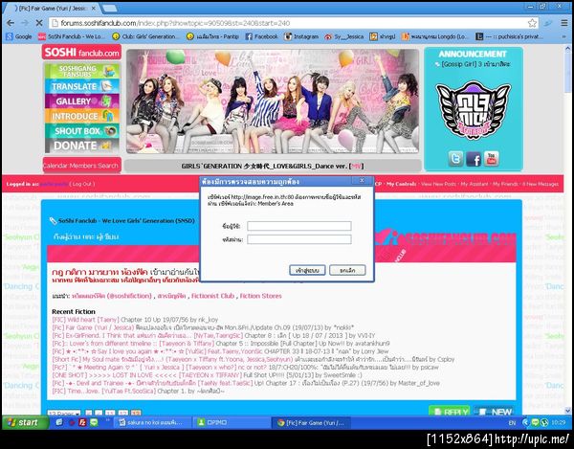The image size is (574, 449).
Task: Open the YouTube icon in Announcement panel
Action: pyautogui.click(x=492, y=159)
